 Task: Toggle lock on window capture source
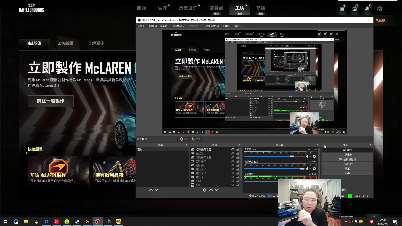coord(238,161)
